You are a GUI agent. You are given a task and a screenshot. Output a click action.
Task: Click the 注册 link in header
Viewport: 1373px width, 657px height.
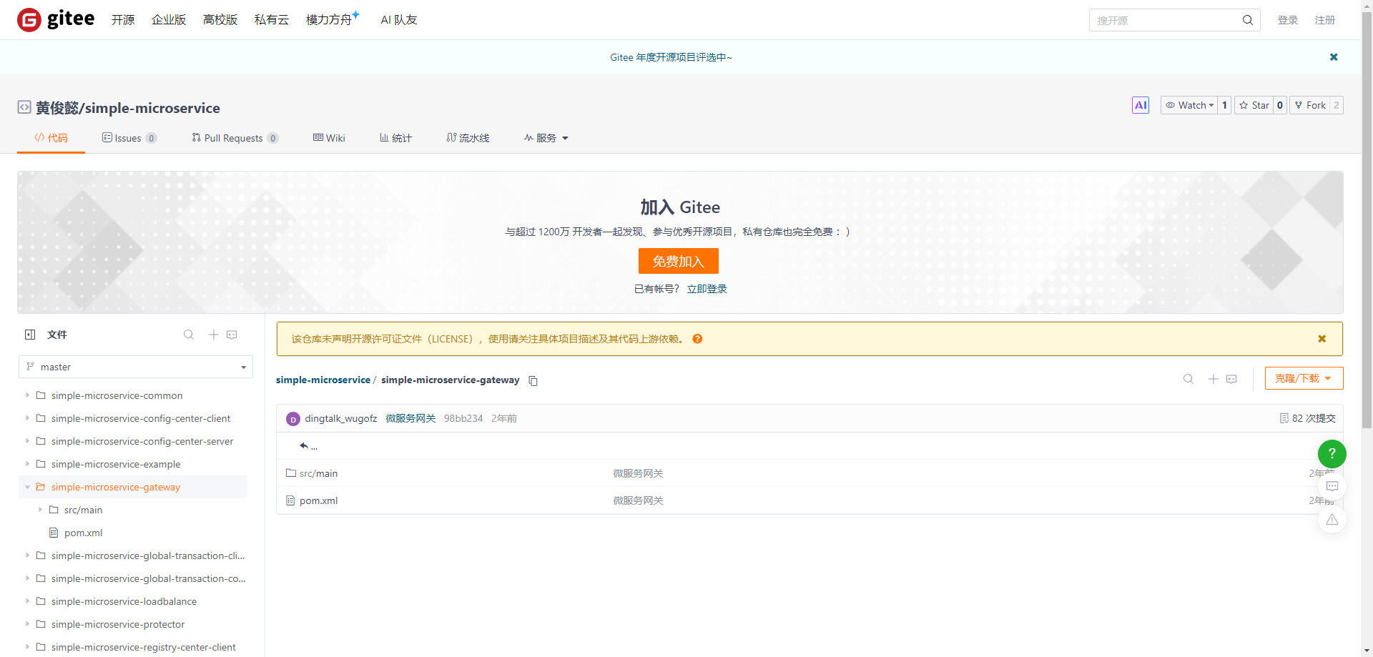click(x=1324, y=20)
